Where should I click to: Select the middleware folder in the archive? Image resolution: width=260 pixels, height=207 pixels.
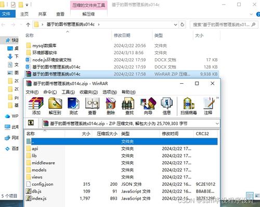(x=43, y=163)
